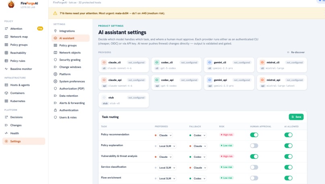Open Preferred dropdown for Policy explanation
The width and height of the screenshot is (325, 184).
click(x=167, y=146)
